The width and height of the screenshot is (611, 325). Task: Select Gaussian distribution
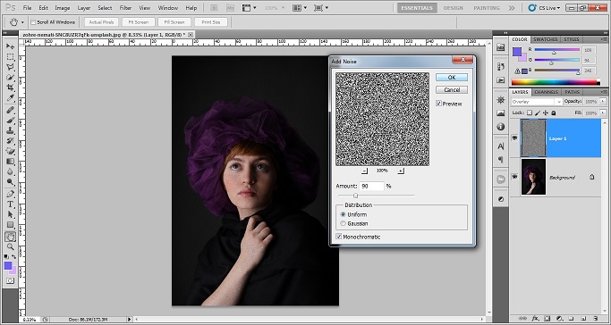click(343, 223)
